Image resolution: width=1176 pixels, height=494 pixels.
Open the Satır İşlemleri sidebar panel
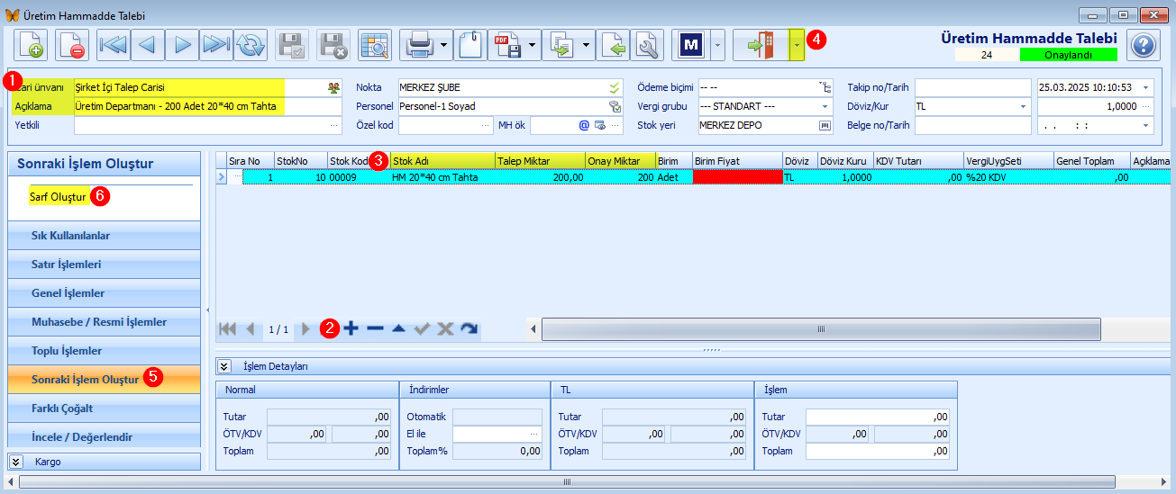click(104, 265)
